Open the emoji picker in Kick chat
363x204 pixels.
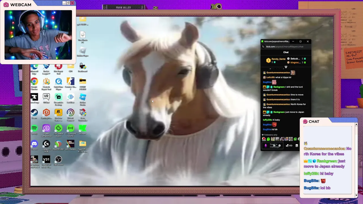click(280, 146)
